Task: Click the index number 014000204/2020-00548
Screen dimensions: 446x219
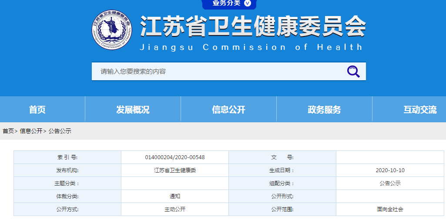Action: (x=175, y=157)
